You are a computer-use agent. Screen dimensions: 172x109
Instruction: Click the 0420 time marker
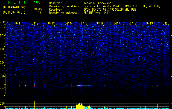click(x=166, y=23)
